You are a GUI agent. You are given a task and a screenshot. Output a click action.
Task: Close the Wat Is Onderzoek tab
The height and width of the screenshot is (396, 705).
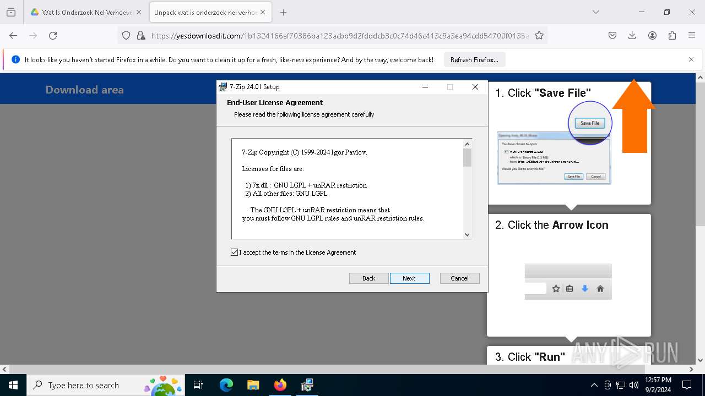[x=138, y=12]
